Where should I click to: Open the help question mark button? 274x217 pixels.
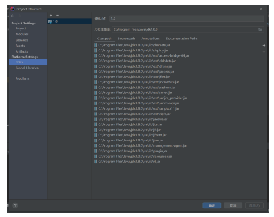point(16,205)
